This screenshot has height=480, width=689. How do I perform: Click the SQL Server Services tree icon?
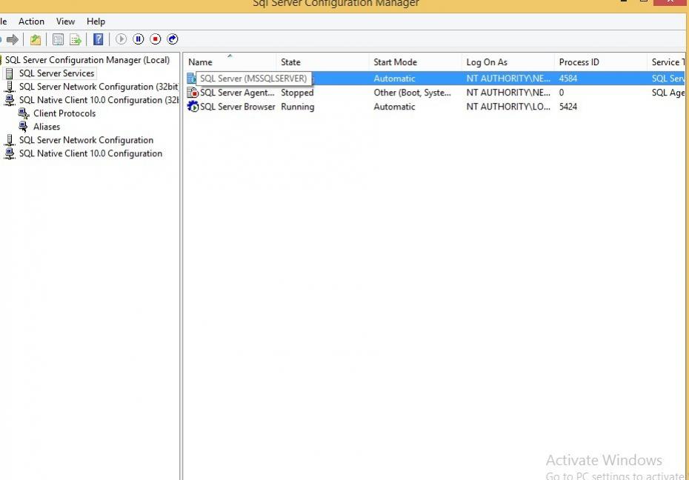point(9,73)
